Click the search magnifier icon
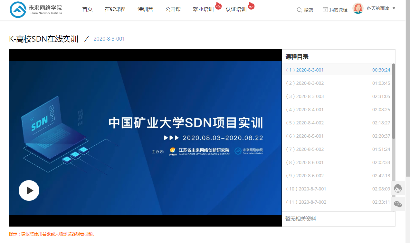The width and height of the screenshot is (410, 243). 299,10
